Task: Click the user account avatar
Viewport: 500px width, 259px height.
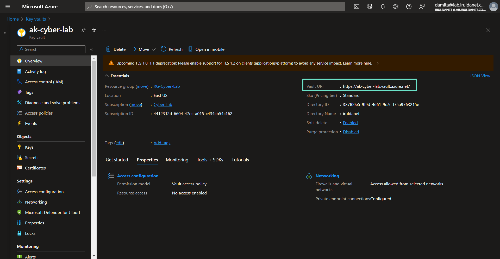Action: point(493,7)
